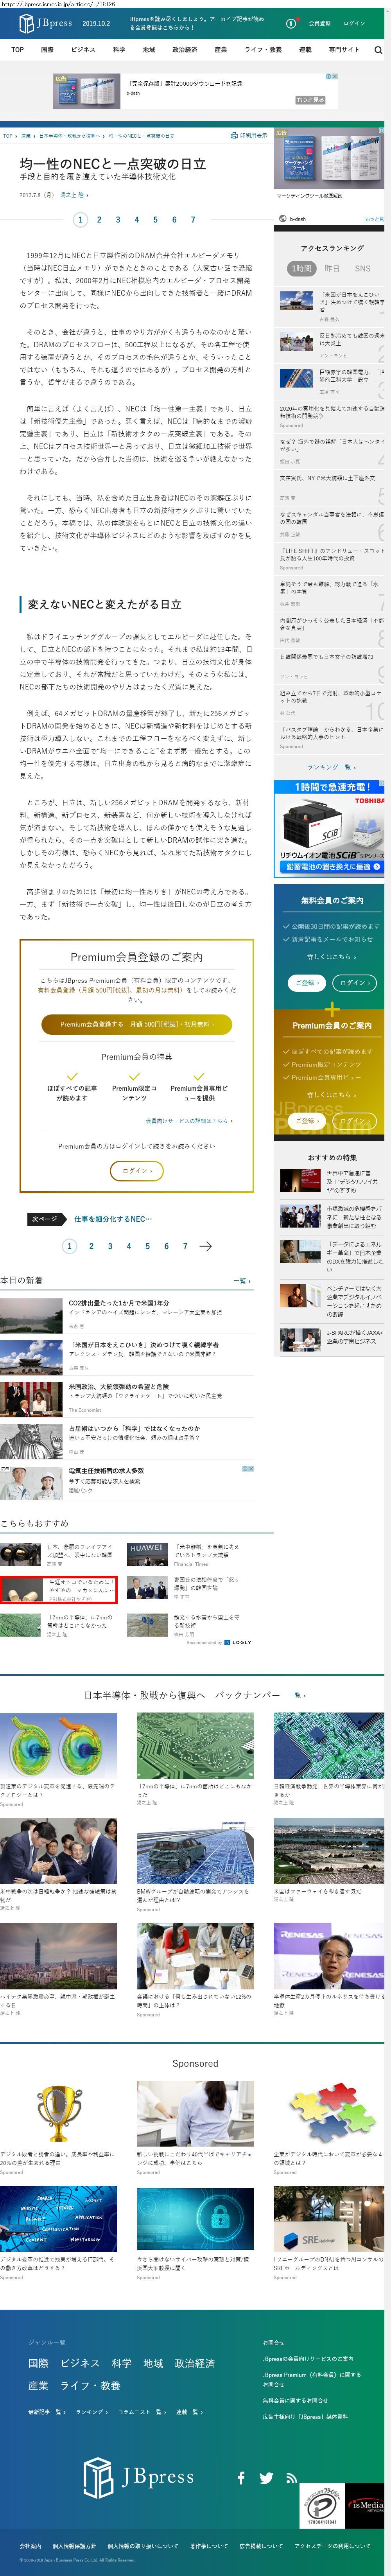Screen dimensions: 391x2576
Task: Expand the バックナンバー 一覧 link
Action: (297, 1695)
